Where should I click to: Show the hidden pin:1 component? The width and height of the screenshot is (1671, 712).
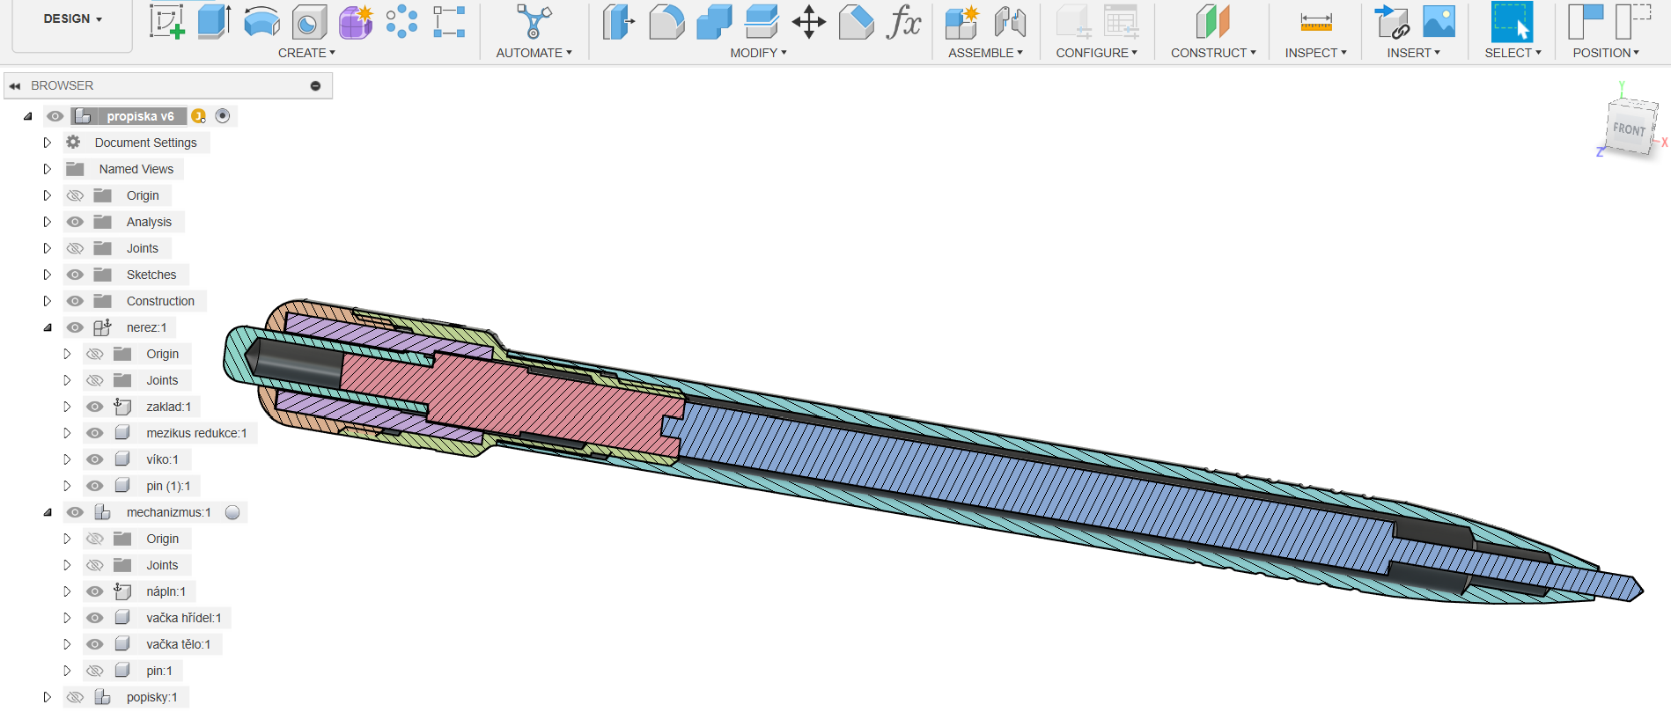pyautogui.click(x=95, y=671)
